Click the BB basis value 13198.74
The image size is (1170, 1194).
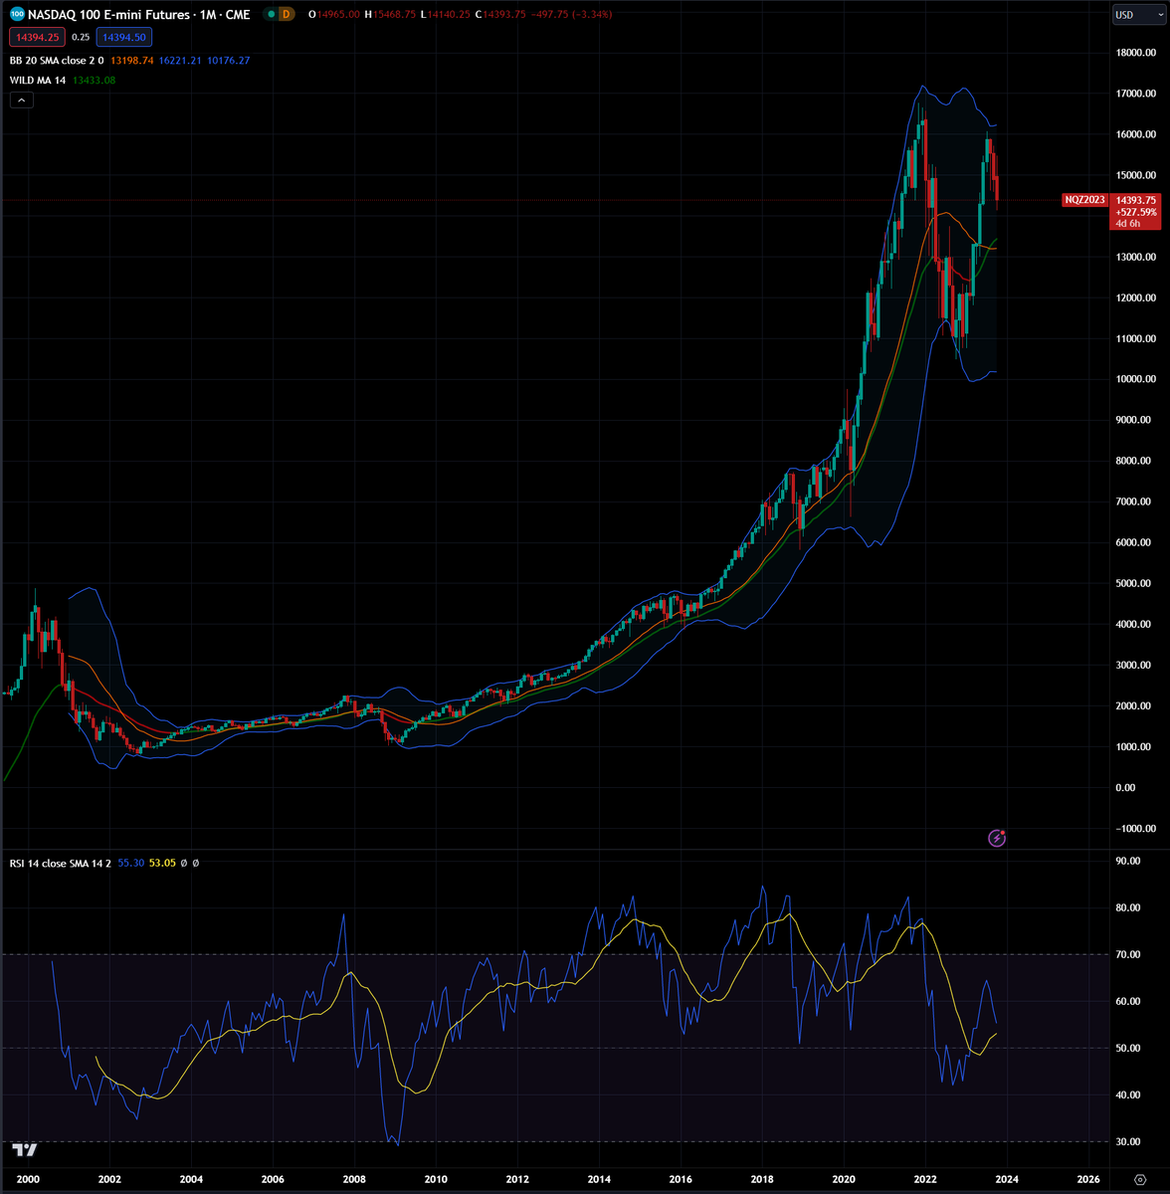tap(132, 61)
